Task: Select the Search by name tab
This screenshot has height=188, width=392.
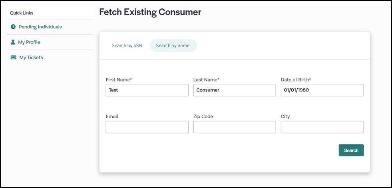Action: click(173, 46)
